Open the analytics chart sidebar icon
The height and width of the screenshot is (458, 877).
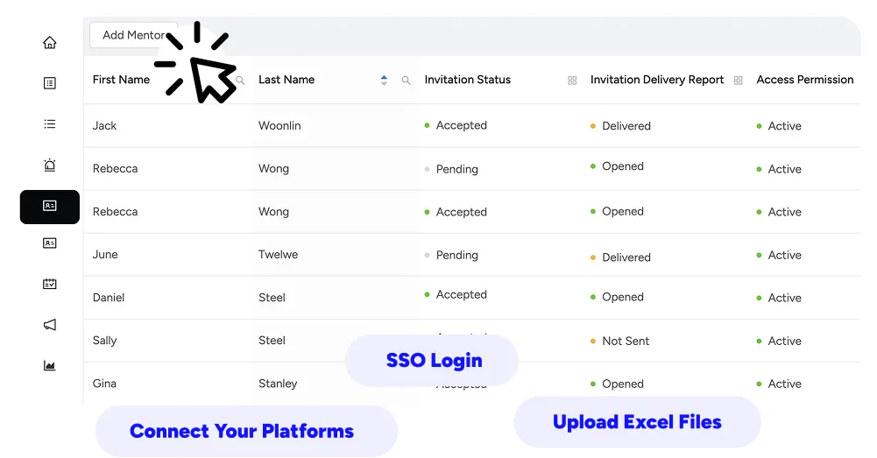pyautogui.click(x=50, y=366)
